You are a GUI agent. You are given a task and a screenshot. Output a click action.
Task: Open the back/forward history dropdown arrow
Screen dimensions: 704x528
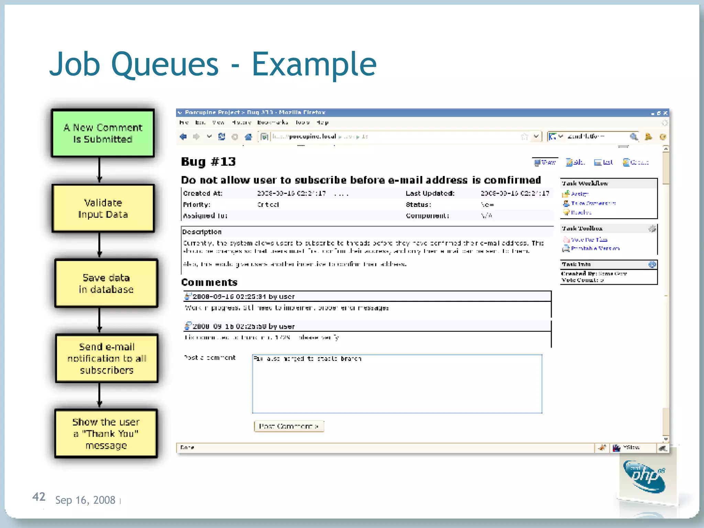coord(209,136)
